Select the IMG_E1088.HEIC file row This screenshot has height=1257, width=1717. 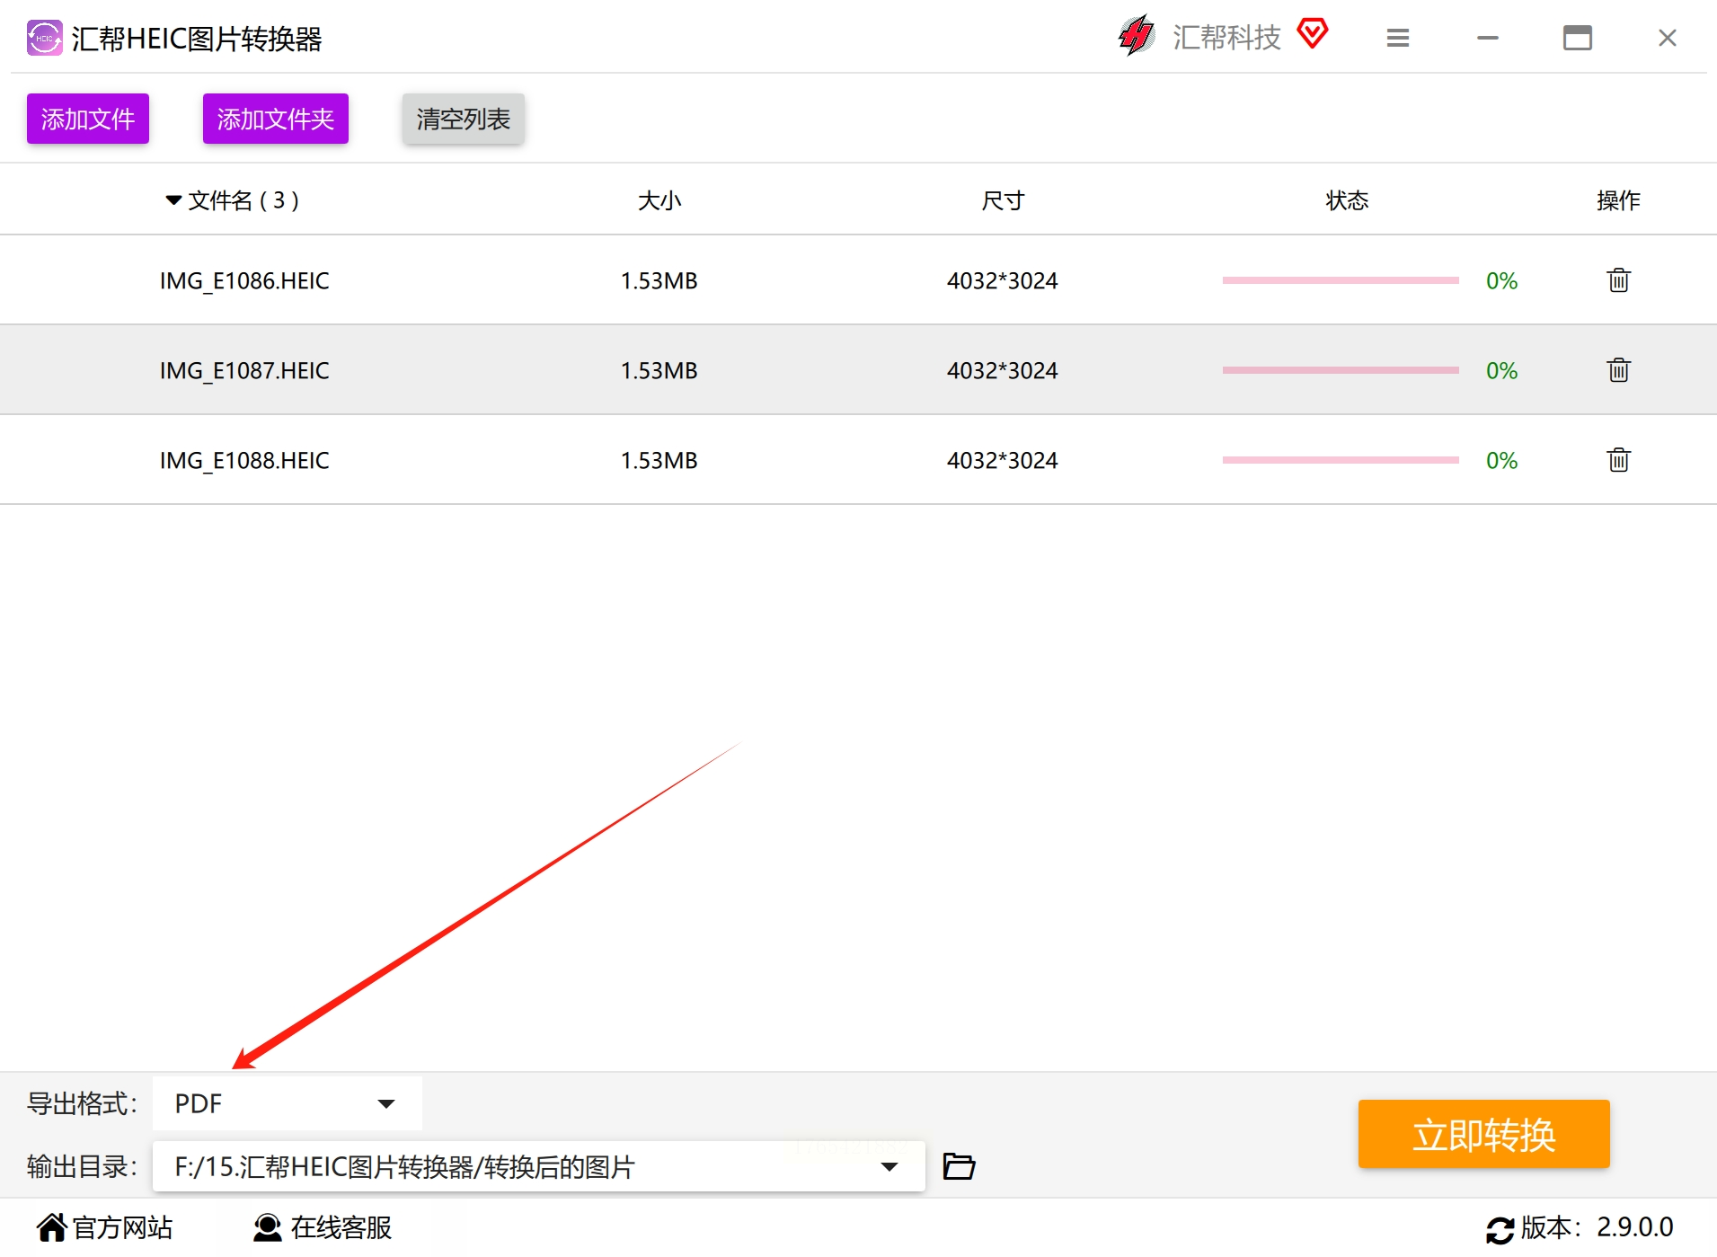tap(858, 460)
